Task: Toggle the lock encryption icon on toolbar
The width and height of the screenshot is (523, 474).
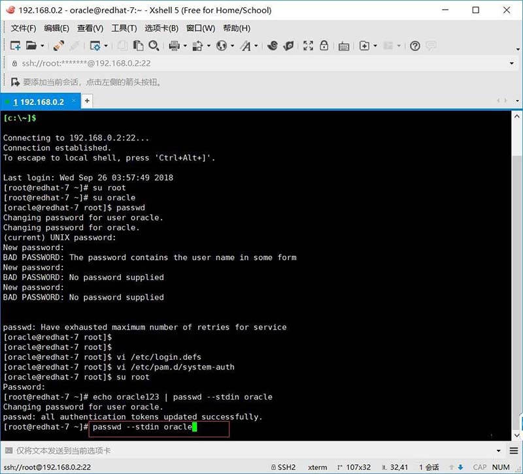Action: click(324, 46)
